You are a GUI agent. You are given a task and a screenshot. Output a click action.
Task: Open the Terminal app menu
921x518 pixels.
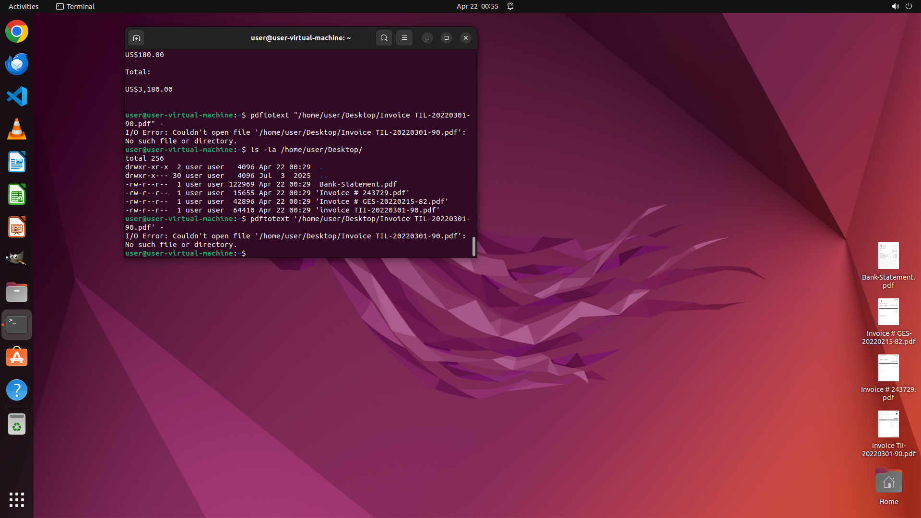point(75,6)
